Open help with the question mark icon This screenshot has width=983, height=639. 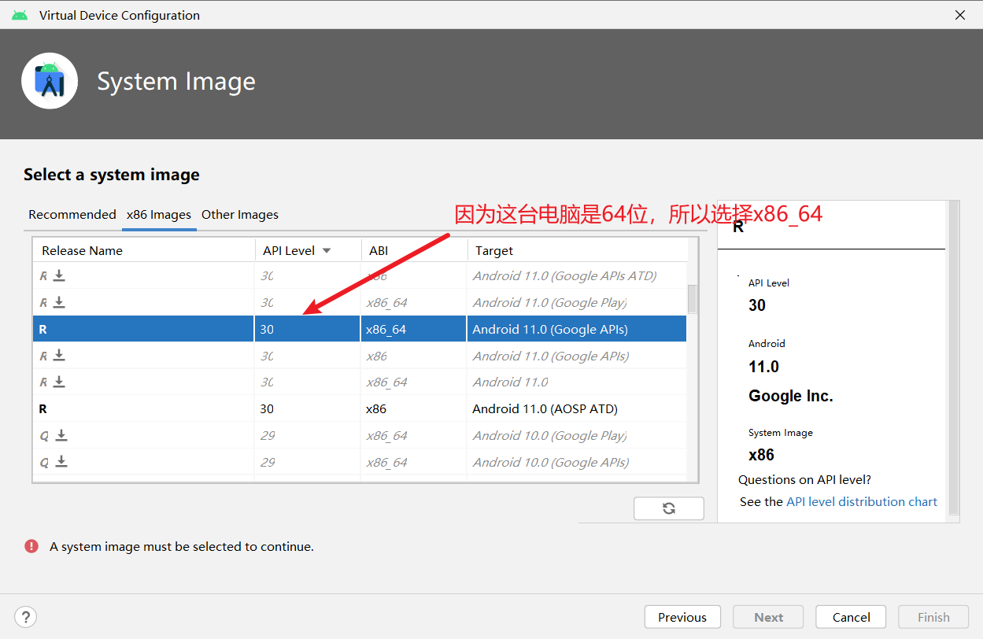point(26,617)
